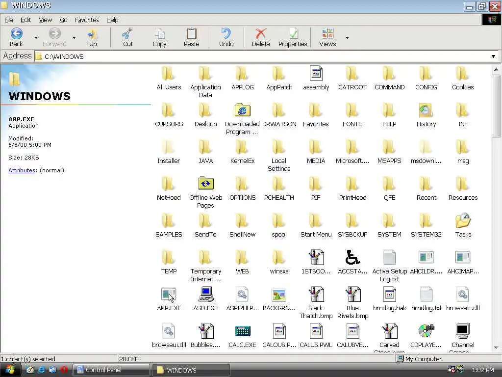Click the vertical scrollbar thumb
Screen dimensions: 502x377
click(x=496, y=106)
